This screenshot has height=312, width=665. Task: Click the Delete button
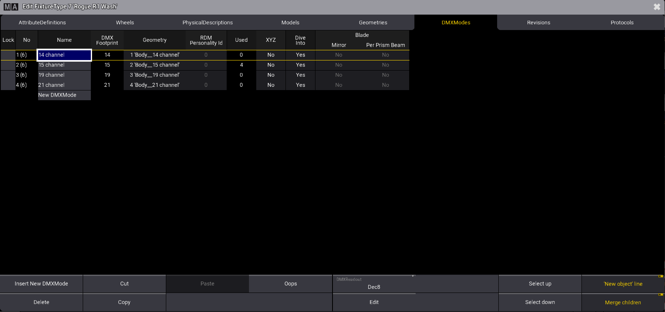tap(41, 303)
